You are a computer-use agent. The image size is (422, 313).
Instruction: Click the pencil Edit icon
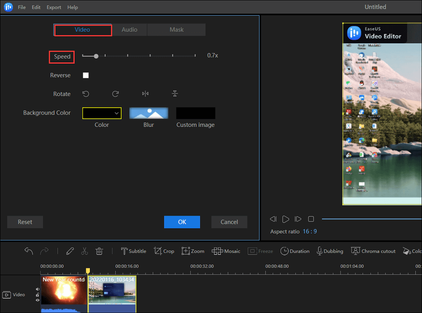click(x=70, y=251)
